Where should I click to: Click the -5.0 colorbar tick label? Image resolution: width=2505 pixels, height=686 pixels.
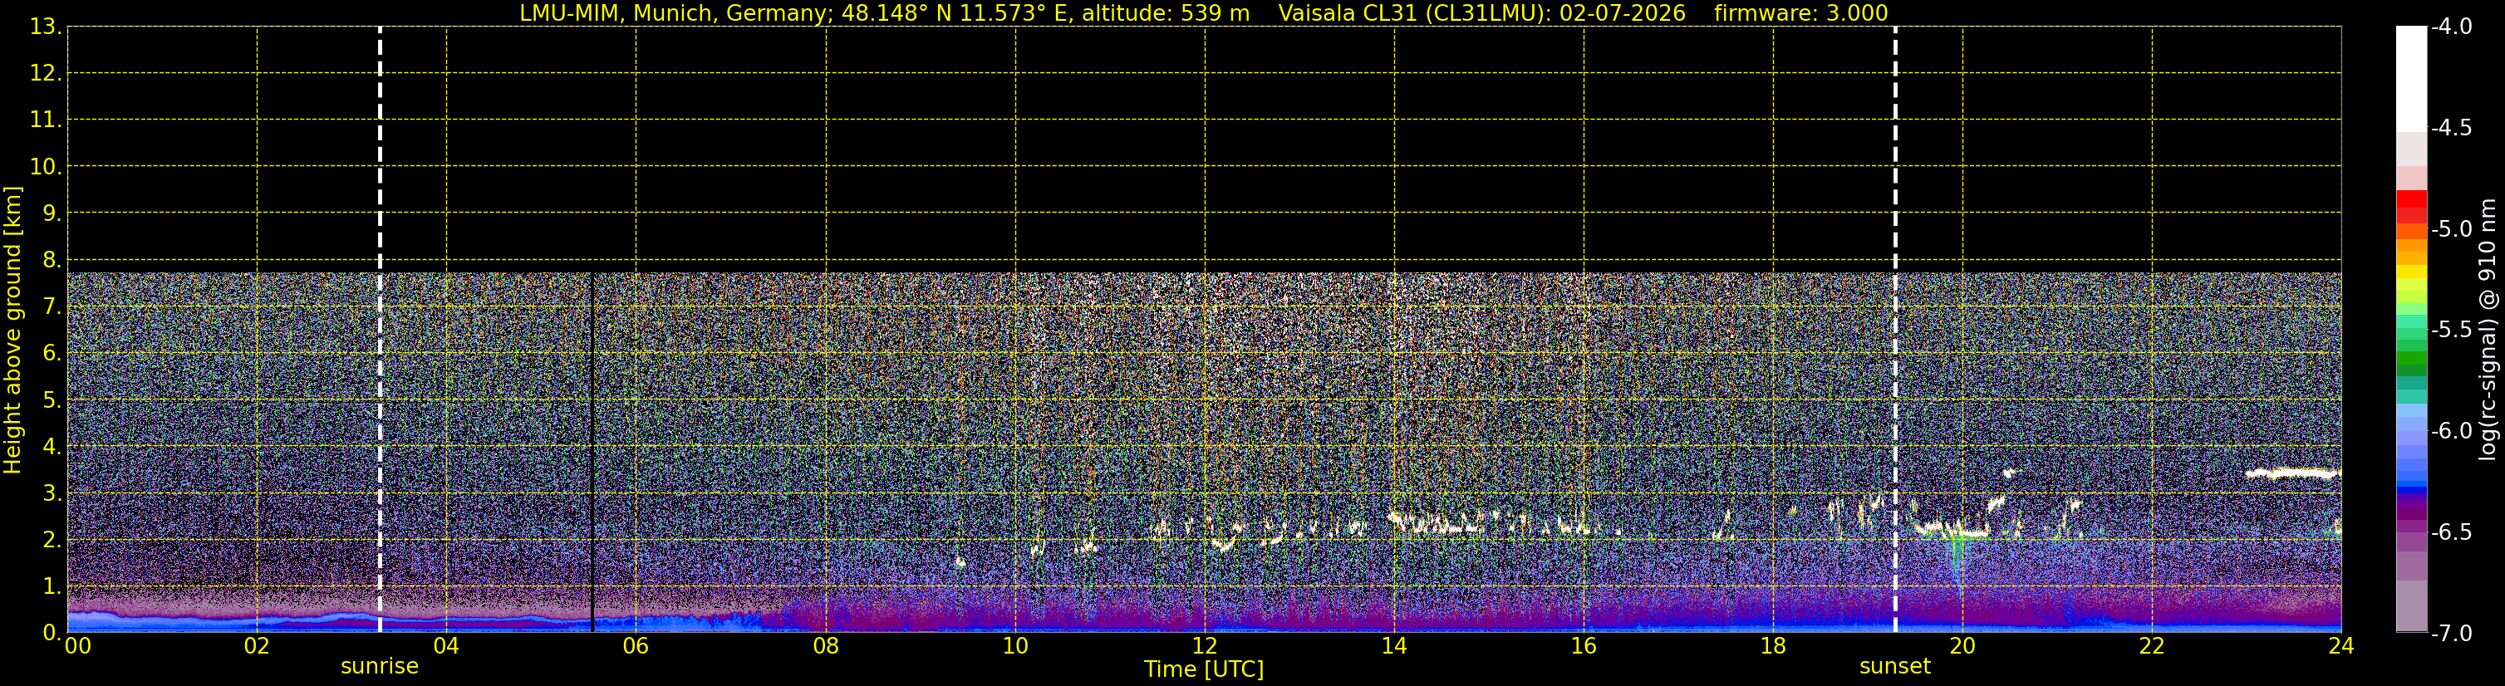point(2452,229)
